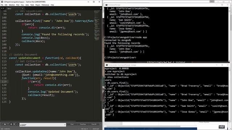Image resolution: width=232 pixels, height=130 pixels.
Task: Open the Project menu
Action: click(38, 5)
